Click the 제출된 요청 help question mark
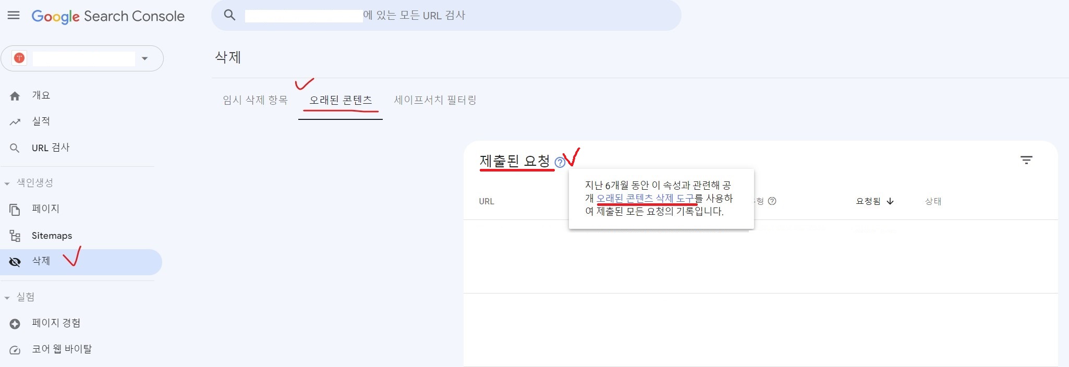Viewport: 1069px width, 367px height. 561,163
